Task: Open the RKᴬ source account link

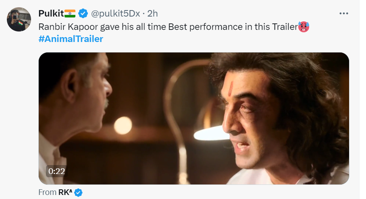Action: [65, 192]
